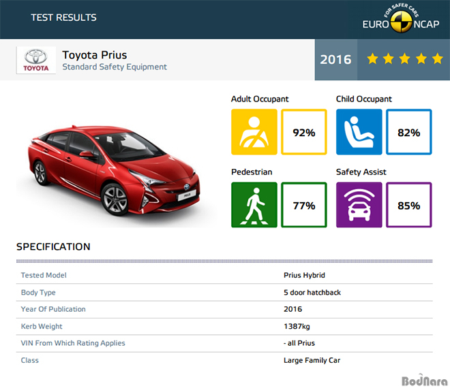Click the 77% Pedestrian score box
The width and height of the screenshot is (450, 388).
pos(304,205)
